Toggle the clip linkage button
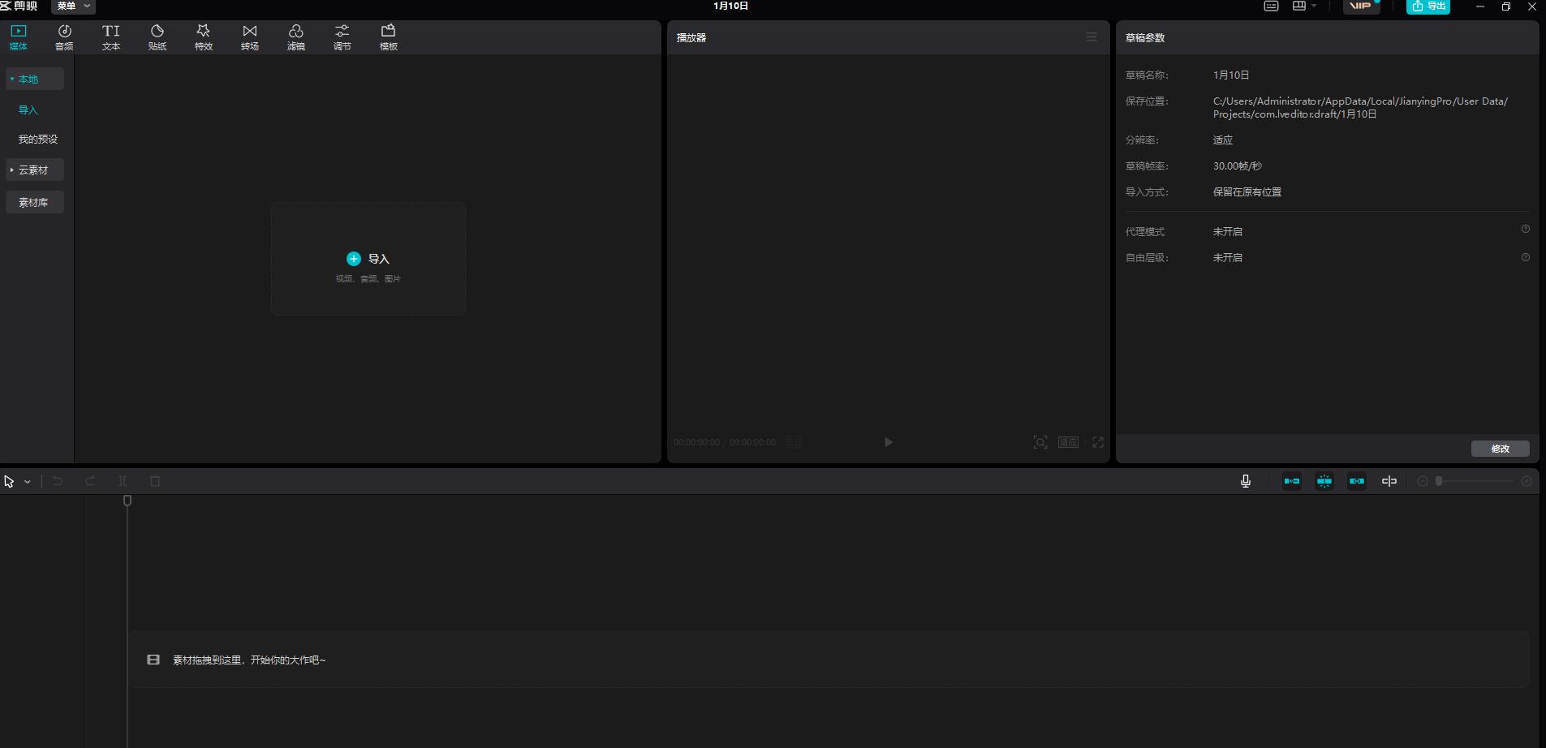Viewport: 1546px width, 748px height. (1357, 481)
